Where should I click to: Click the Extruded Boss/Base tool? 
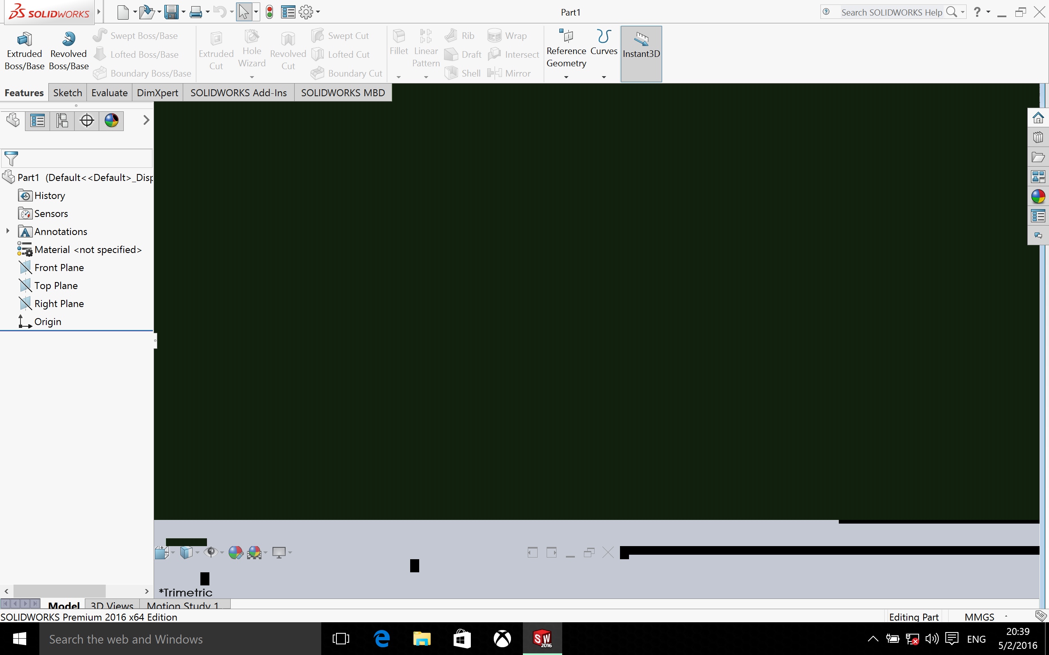click(x=24, y=51)
